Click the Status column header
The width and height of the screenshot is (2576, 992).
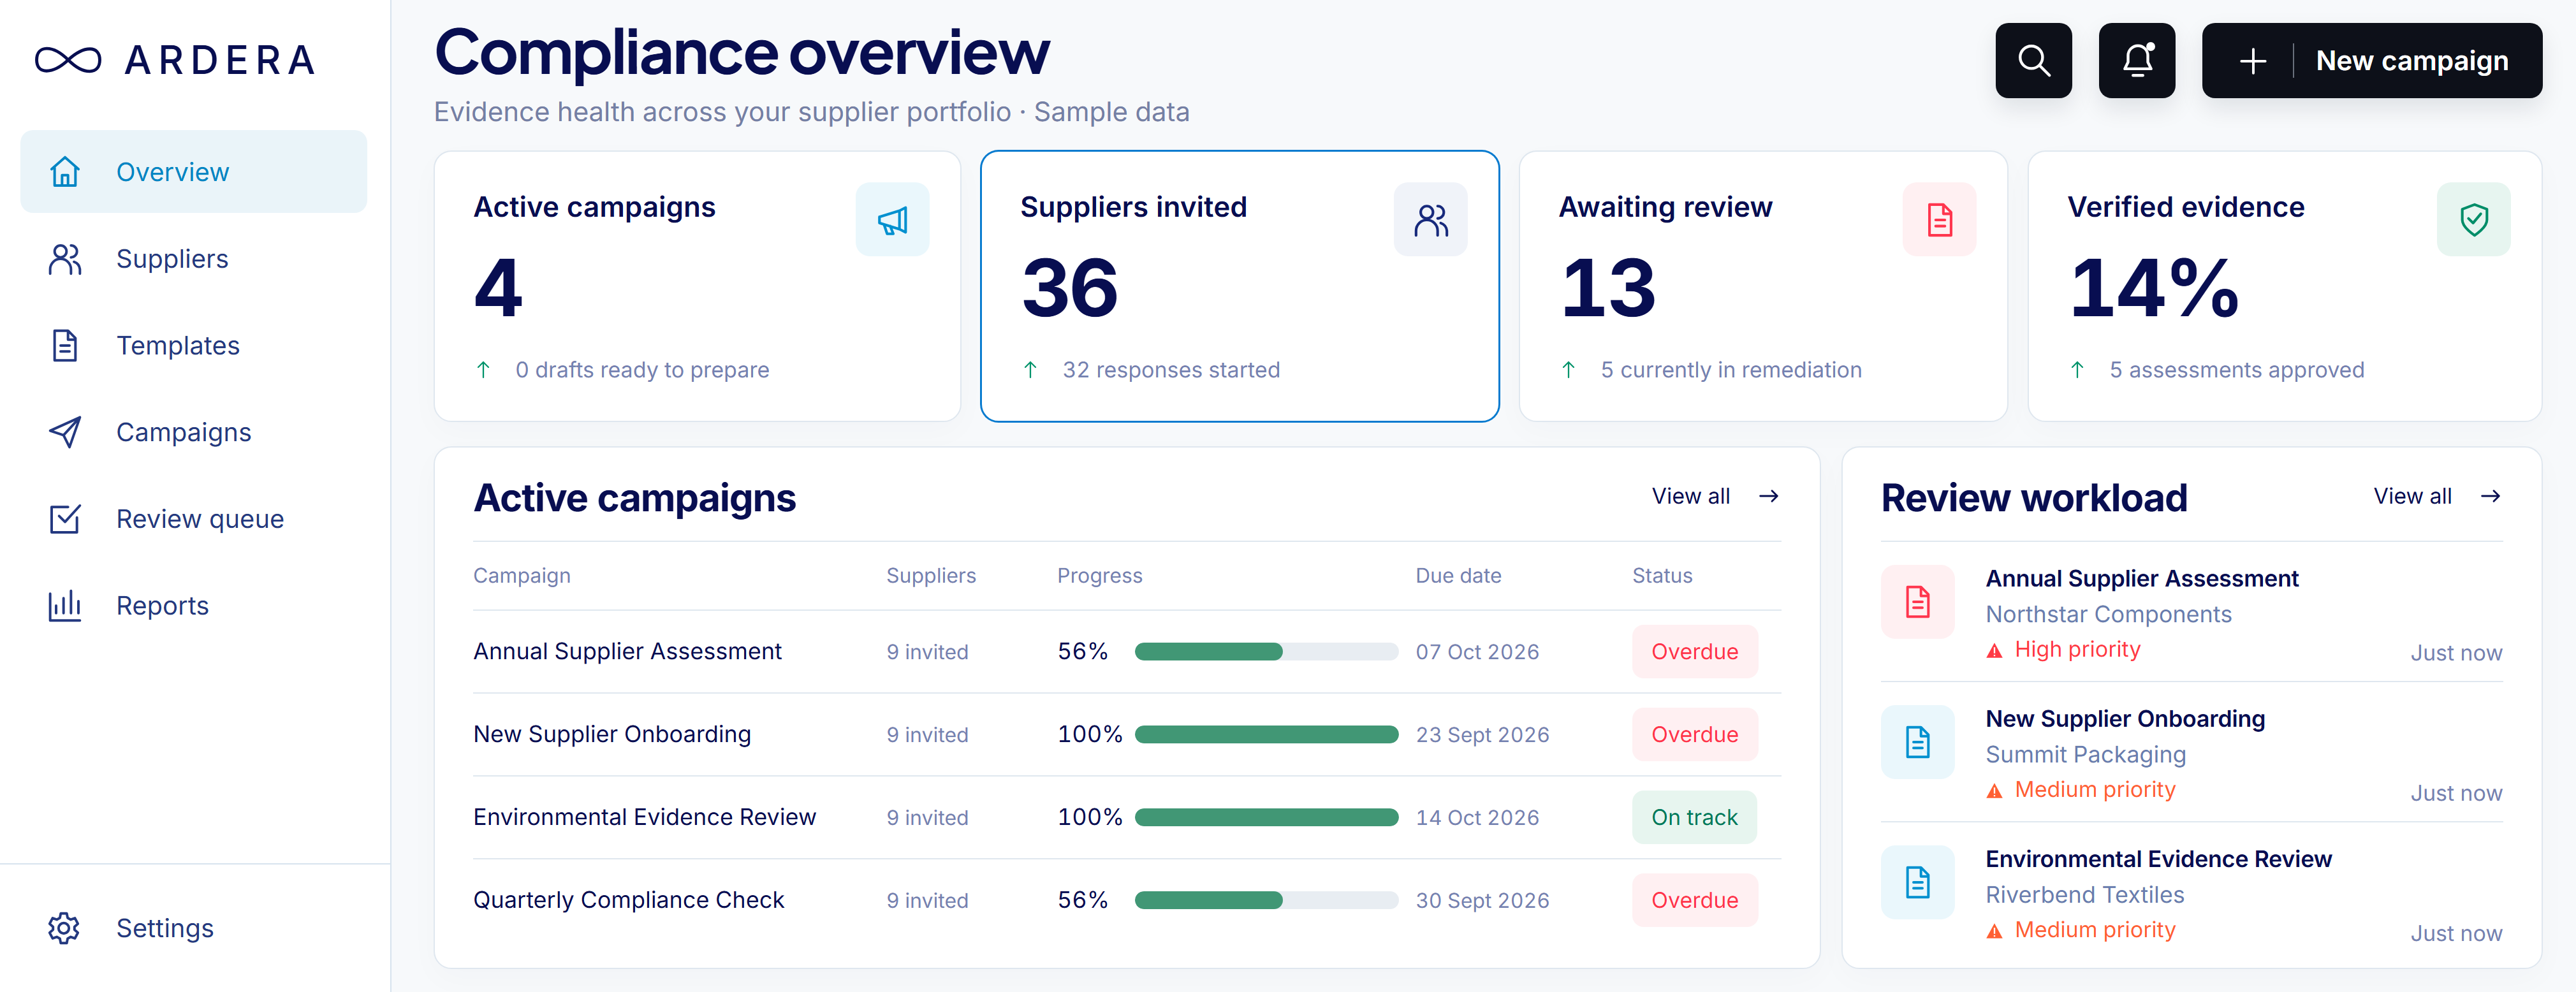click(1662, 575)
